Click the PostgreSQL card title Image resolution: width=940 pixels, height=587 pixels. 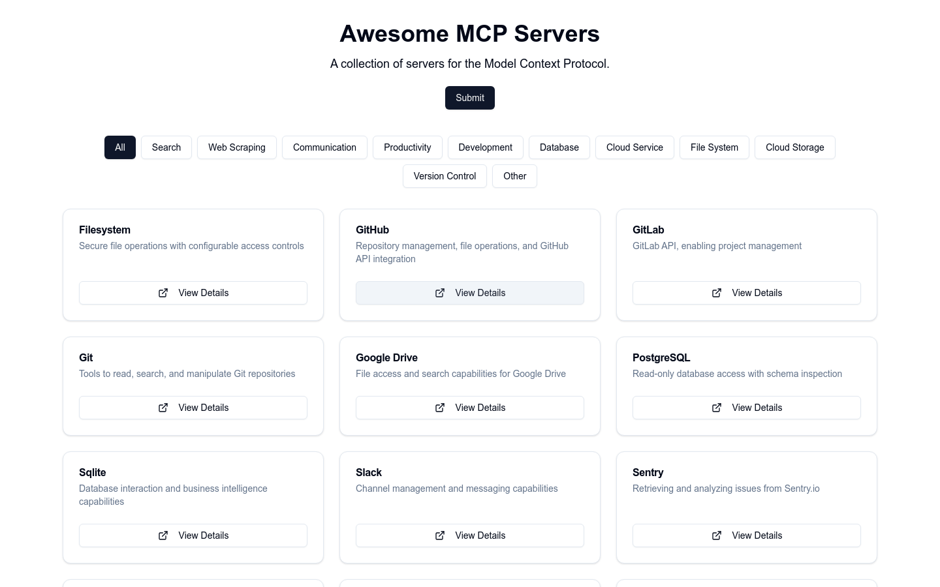coord(661,357)
